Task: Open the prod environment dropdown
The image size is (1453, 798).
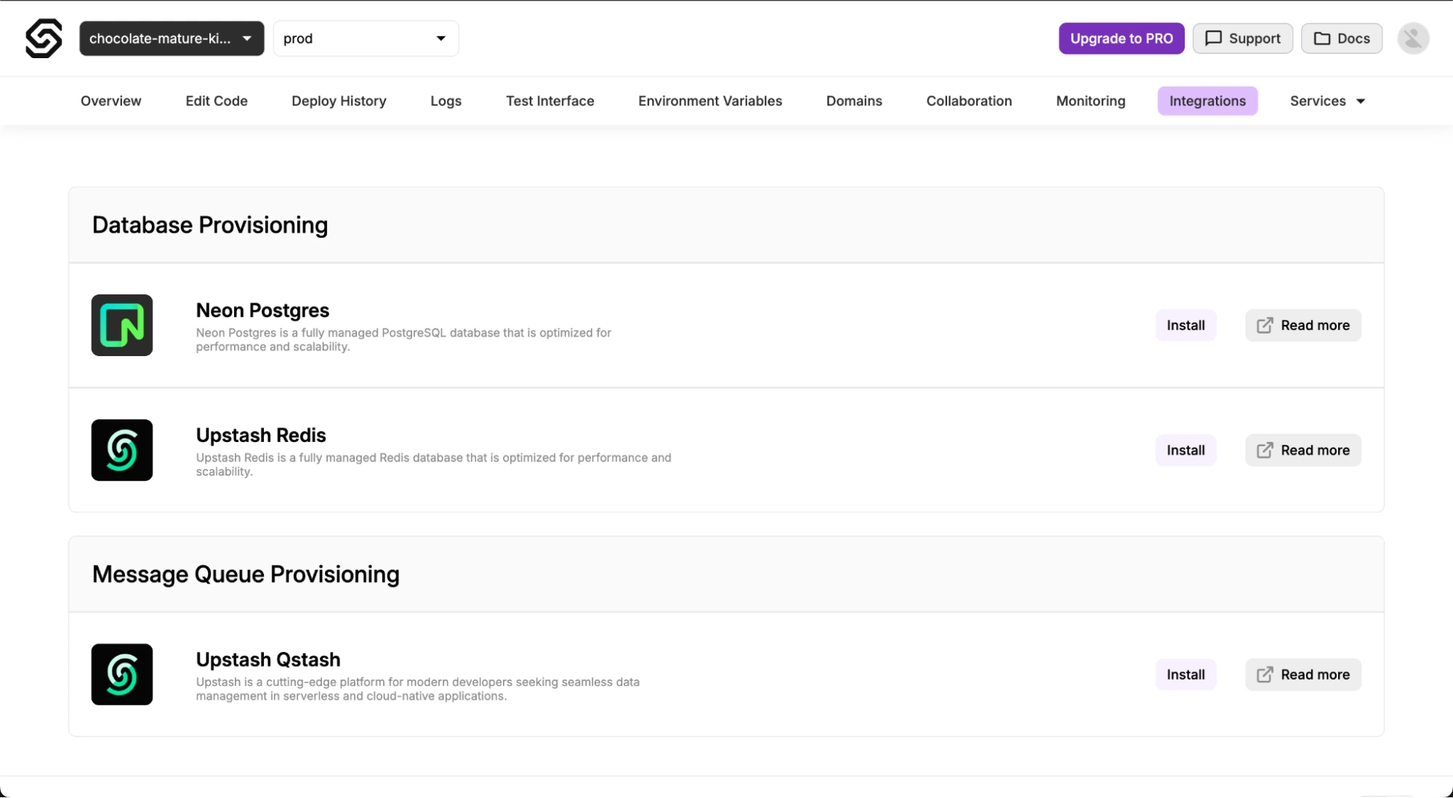Action: (366, 39)
